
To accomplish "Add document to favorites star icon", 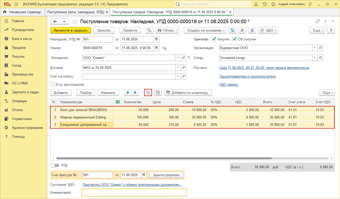I will (75, 21).
